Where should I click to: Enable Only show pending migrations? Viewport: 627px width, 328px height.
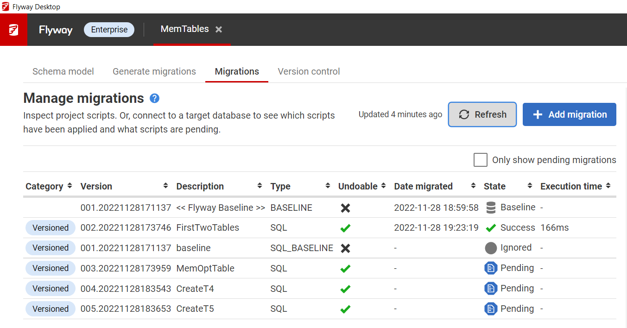481,159
